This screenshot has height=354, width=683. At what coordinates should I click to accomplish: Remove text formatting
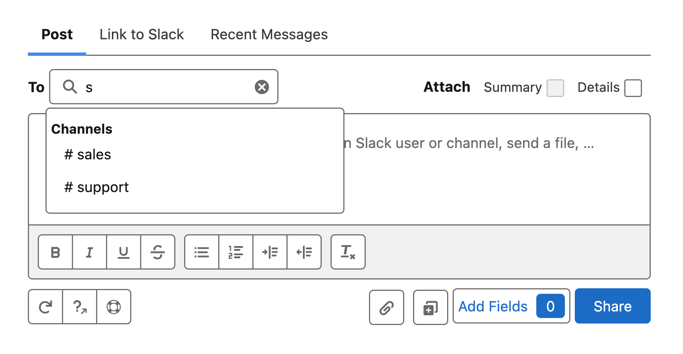[348, 252]
